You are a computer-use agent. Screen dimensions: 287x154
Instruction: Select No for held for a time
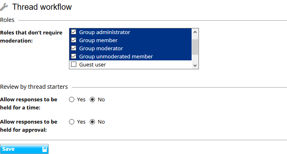[92, 100]
